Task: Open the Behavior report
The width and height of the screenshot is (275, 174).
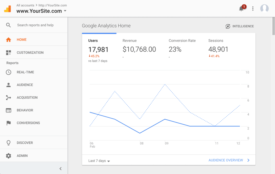Action: click(24, 110)
